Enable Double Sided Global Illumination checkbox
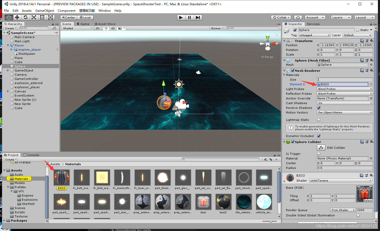The height and width of the screenshot is (231, 380). 358,215
